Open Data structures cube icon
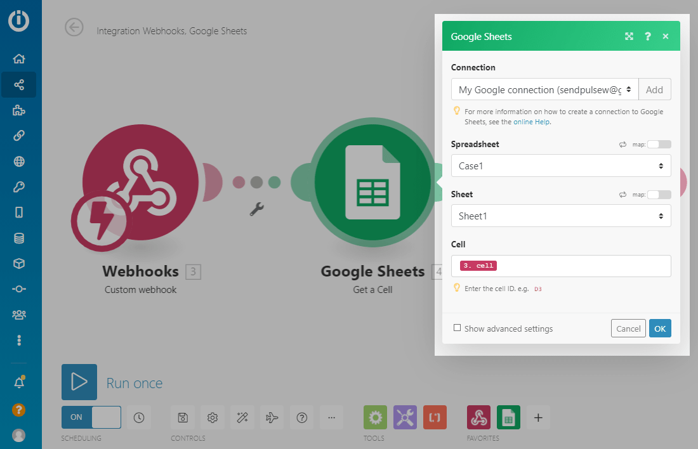 (x=18, y=263)
